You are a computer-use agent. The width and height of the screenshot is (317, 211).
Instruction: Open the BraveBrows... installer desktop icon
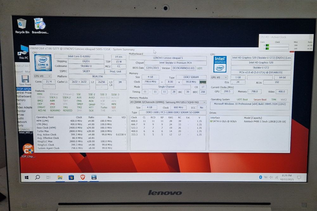(x=40, y=26)
